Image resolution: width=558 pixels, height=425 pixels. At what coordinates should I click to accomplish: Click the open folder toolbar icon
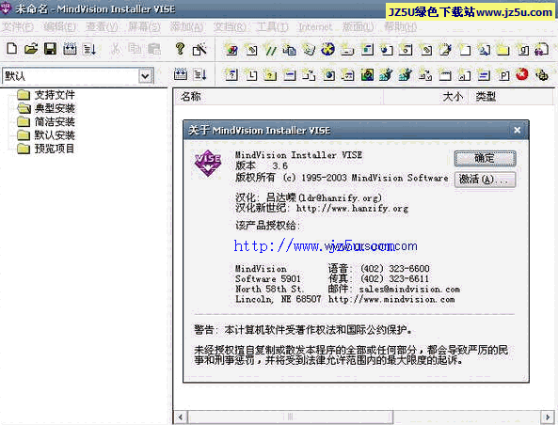pyautogui.click(x=31, y=48)
